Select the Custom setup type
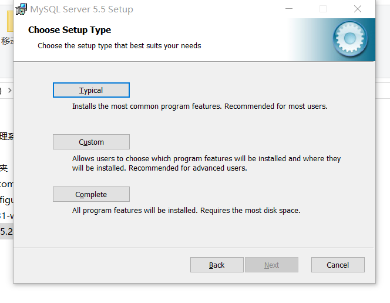 (91, 142)
